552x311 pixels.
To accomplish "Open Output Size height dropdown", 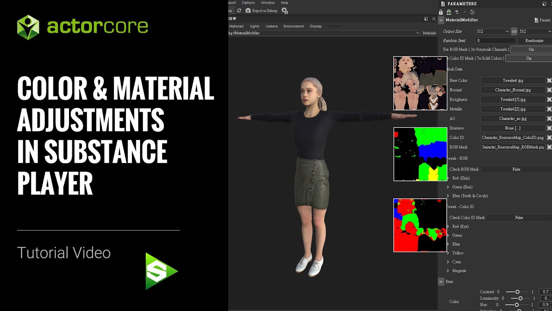I will (535, 32).
